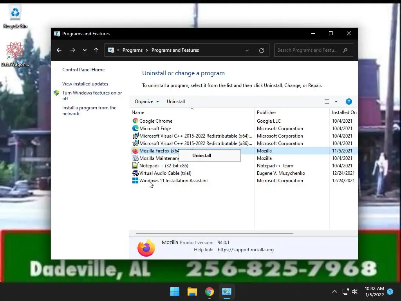This screenshot has height=301, width=401.
Task: Select Visual C++ 2015-2022 Redistributable (x86)
Action: [x=196, y=143]
